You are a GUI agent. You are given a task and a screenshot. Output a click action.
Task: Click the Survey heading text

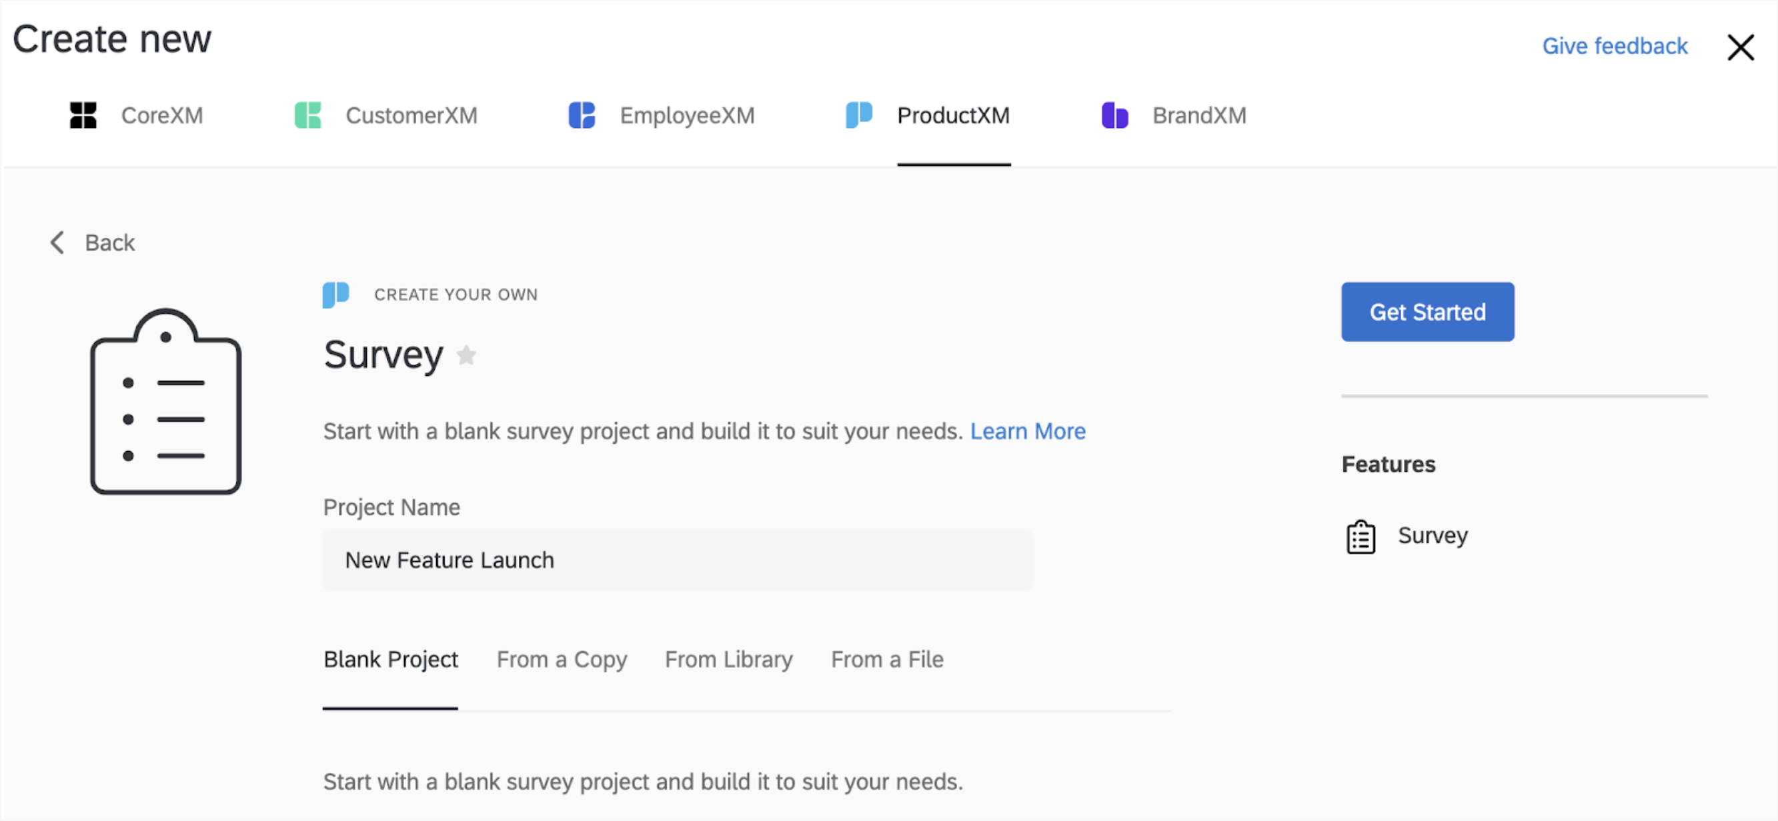383,355
